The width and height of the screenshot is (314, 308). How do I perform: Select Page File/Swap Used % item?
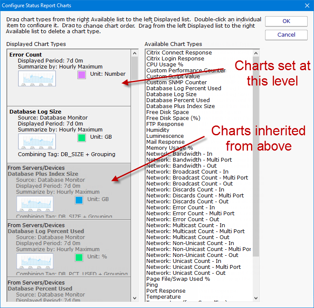pos(178,279)
